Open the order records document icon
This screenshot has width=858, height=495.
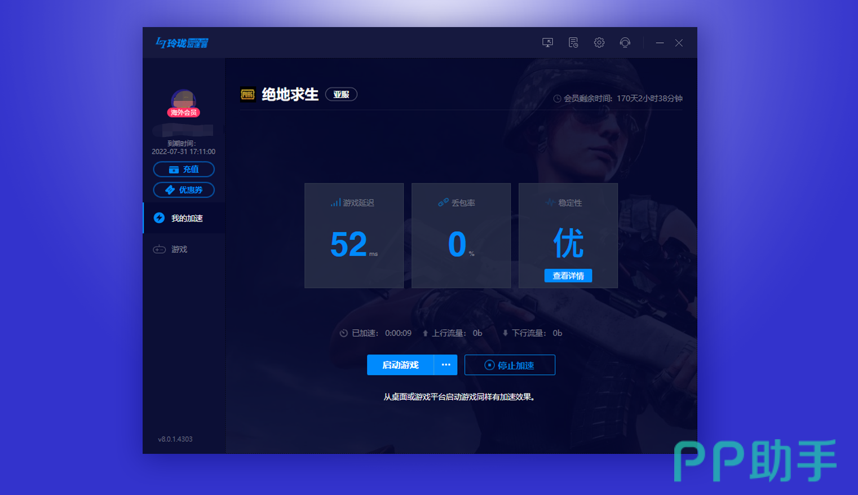[x=573, y=43]
